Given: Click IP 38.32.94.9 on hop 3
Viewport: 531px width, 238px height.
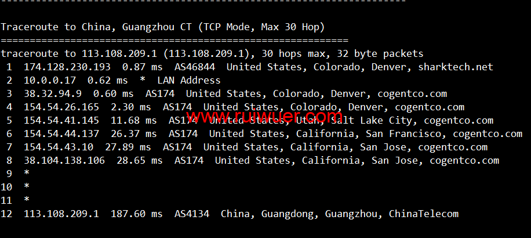Looking at the screenshot, I should point(53,93).
